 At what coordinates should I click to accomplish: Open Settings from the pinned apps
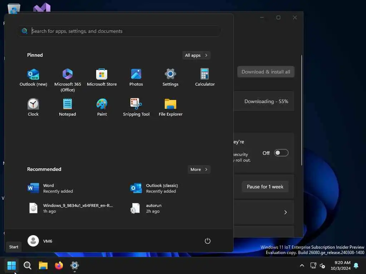[x=170, y=78]
